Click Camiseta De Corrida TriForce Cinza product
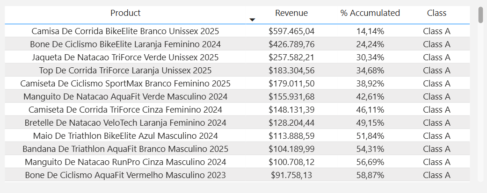The image size is (487, 193). tap(125, 110)
